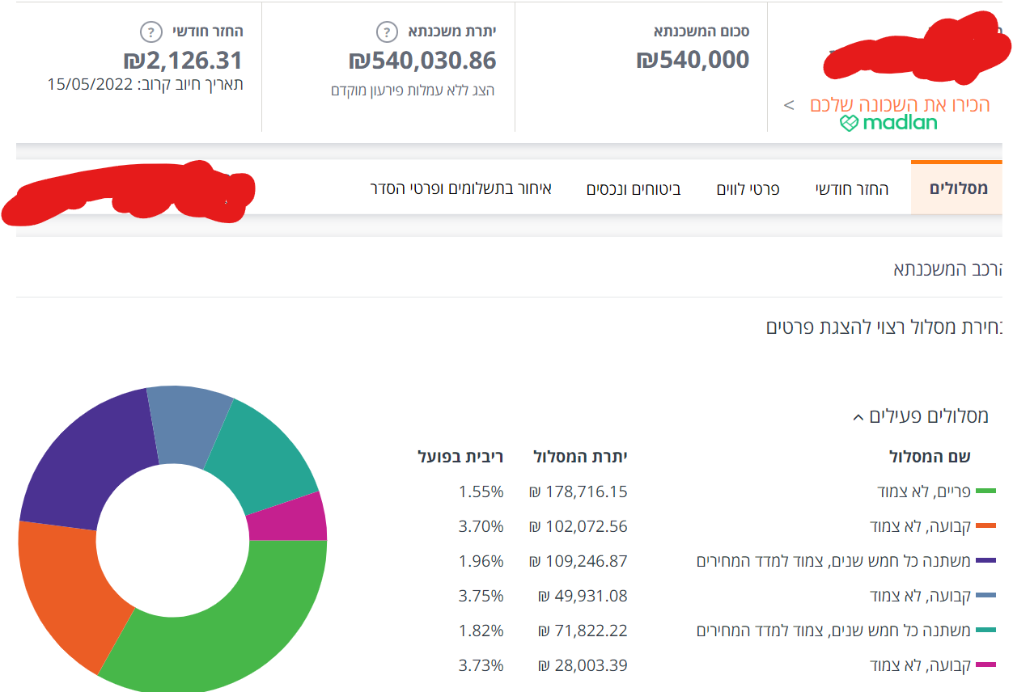Image resolution: width=1013 pixels, height=692 pixels.
Task: Click help icon next to החזר חודשי
Action: 150,32
